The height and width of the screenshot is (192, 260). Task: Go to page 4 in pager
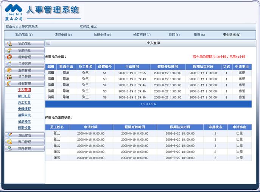[149, 104]
